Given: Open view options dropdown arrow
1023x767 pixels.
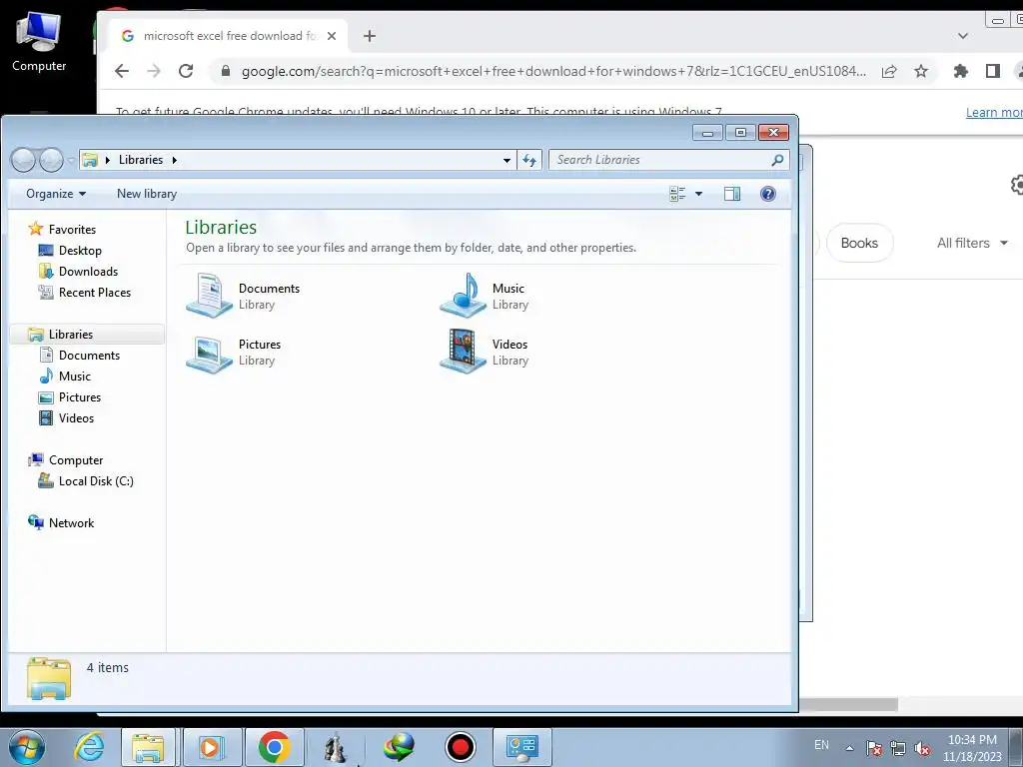Looking at the screenshot, I should pyautogui.click(x=698, y=194).
